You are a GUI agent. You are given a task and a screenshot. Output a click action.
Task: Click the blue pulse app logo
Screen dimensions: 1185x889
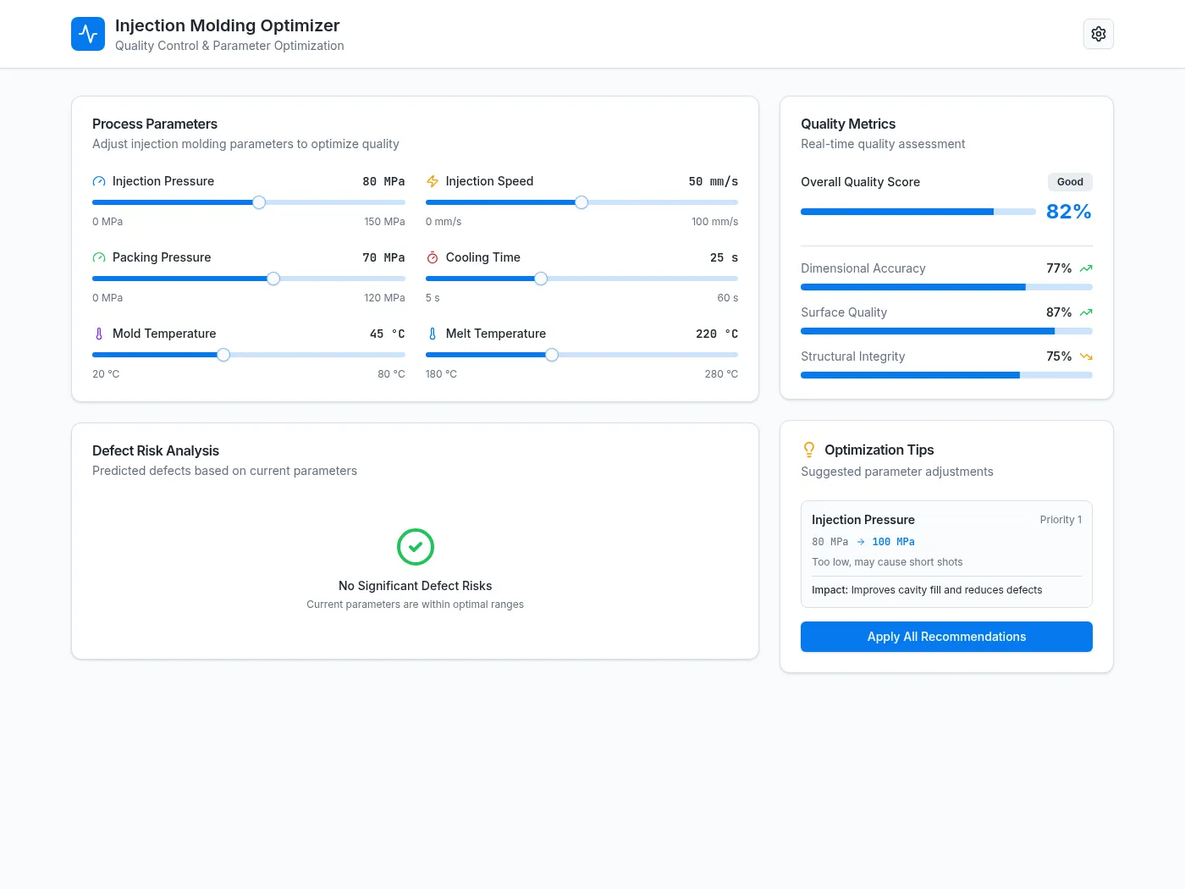coord(88,34)
